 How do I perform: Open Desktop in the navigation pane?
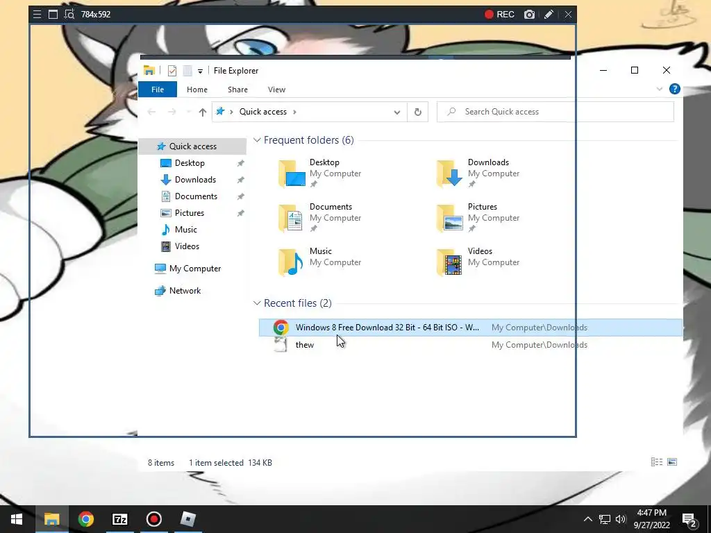[190, 163]
